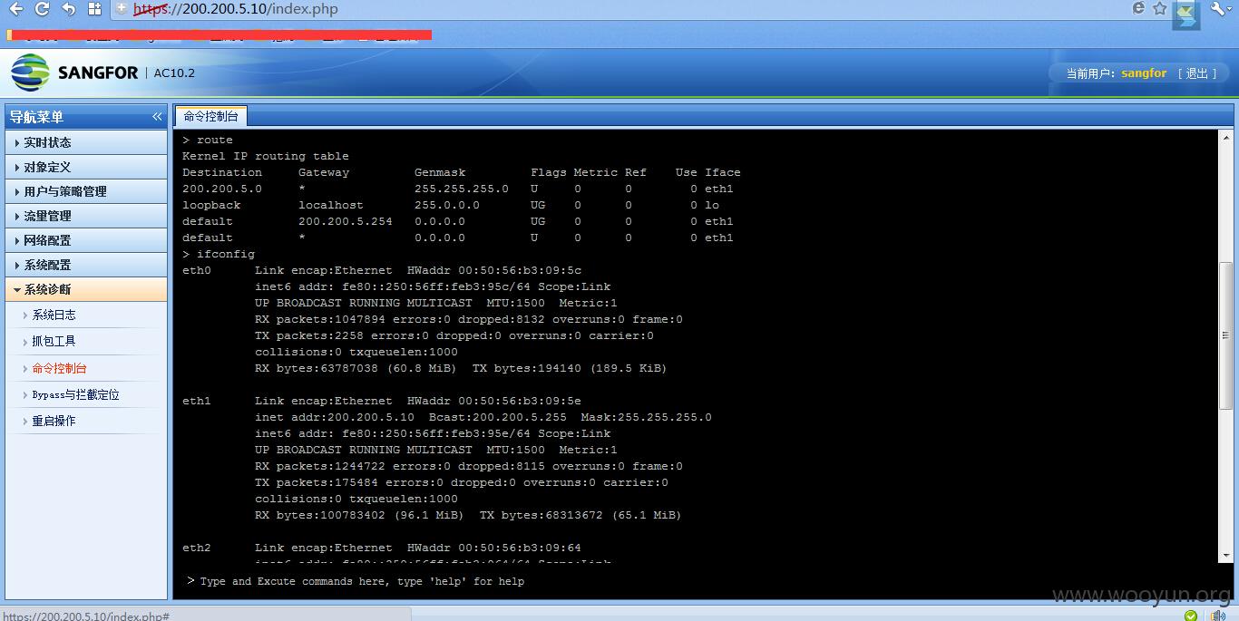This screenshot has height=621, width=1239.
Task: Expand the 系统配置 menu section
Action: click(86, 265)
